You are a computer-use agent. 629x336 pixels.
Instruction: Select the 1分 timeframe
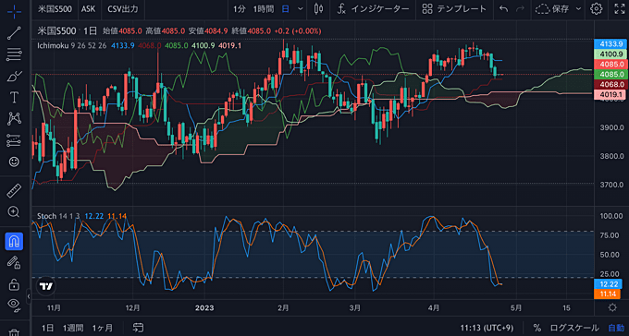pyautogui.click(x=239, y=9)
